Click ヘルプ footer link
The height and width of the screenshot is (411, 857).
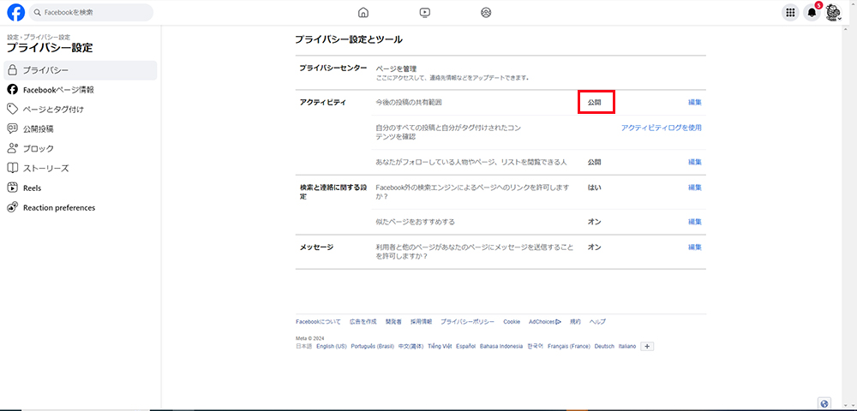pyautogui.click(x=597, y=322)
